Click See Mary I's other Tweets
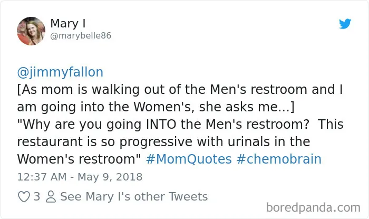369x219 pixels. [134, 197]
